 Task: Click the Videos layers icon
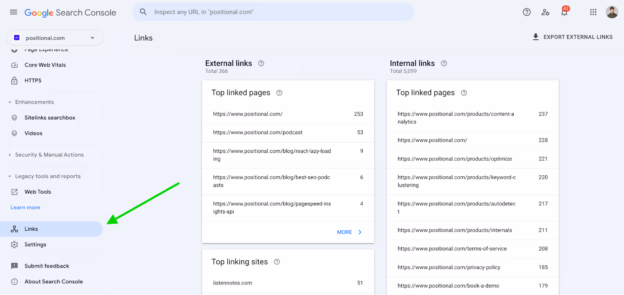[x=14, y=133]
